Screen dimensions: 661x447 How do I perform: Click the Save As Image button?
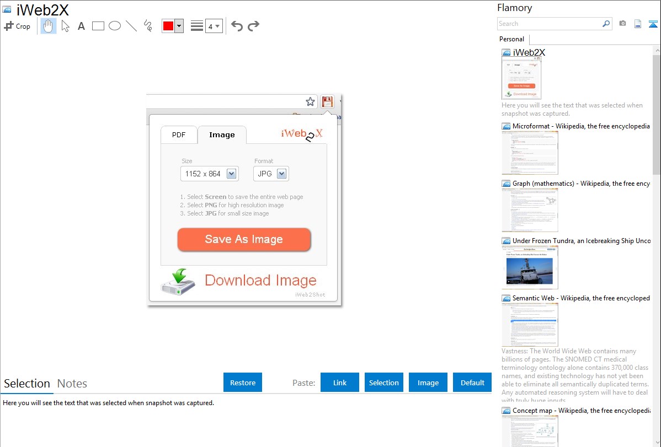[x=244, y=239]
